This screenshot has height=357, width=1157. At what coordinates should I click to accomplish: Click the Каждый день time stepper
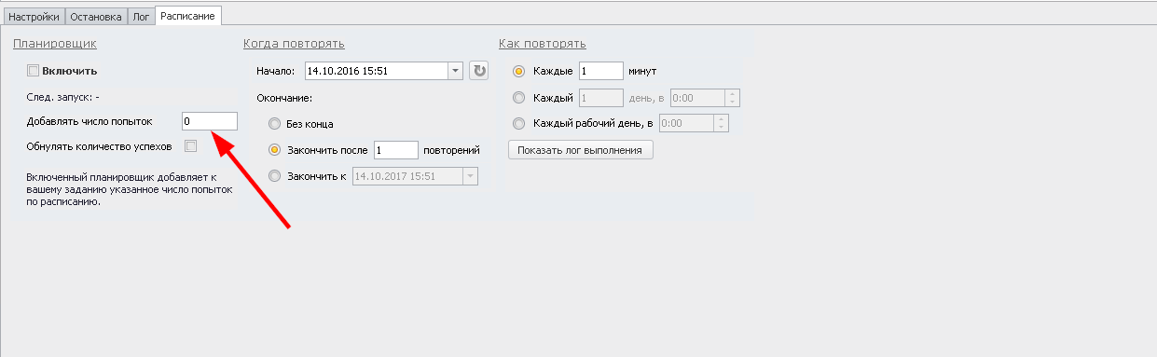click(732, 97)
